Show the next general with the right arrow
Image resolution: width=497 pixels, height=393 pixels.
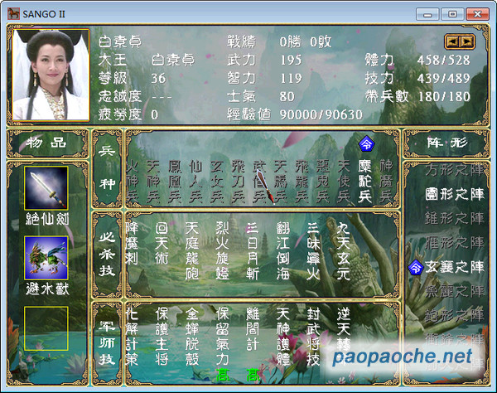coord(467,41)
